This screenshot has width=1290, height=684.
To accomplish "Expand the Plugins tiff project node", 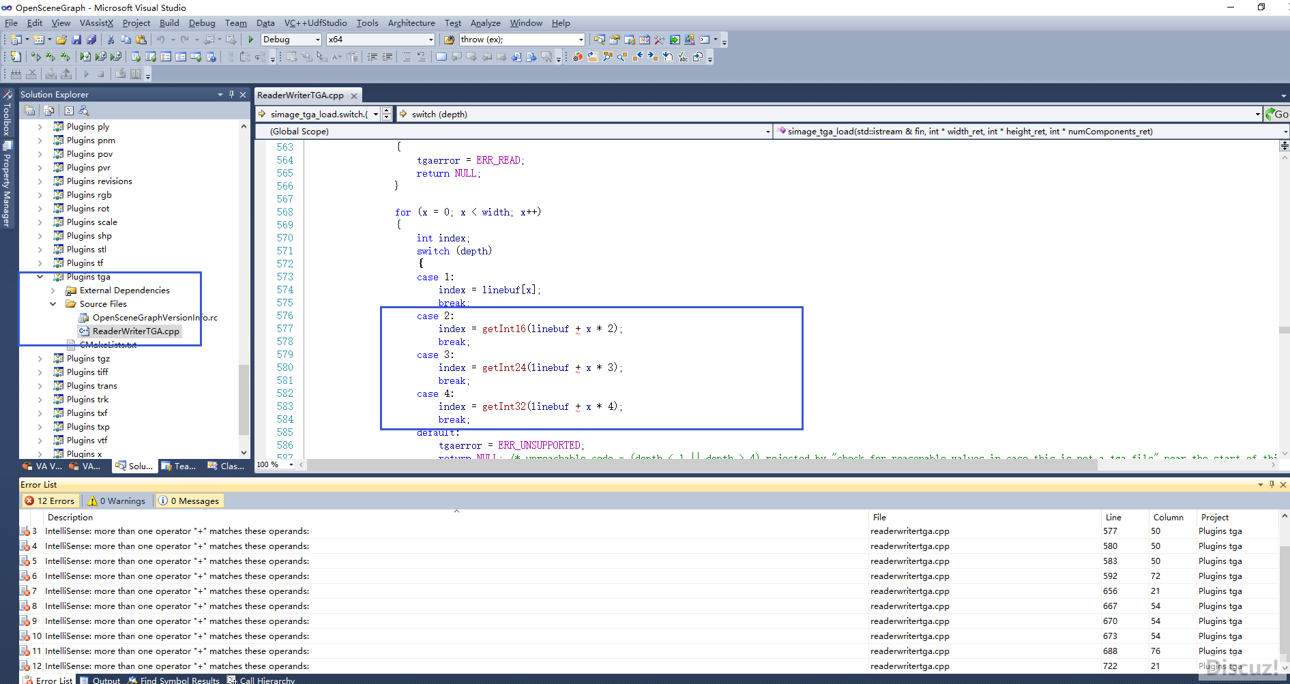I will point(40,372).
